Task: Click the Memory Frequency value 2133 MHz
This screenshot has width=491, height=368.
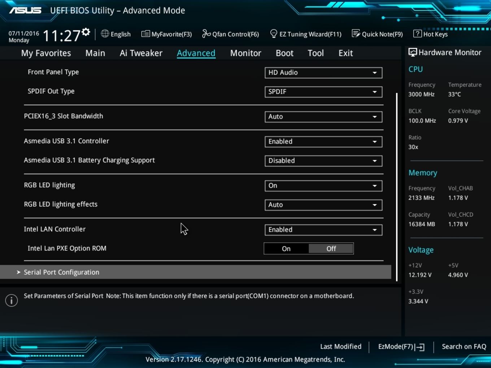Action: (x=421, y=198)
